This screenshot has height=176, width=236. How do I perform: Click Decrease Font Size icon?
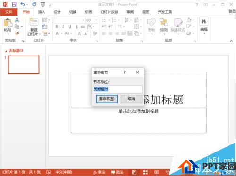coord(86,33)
